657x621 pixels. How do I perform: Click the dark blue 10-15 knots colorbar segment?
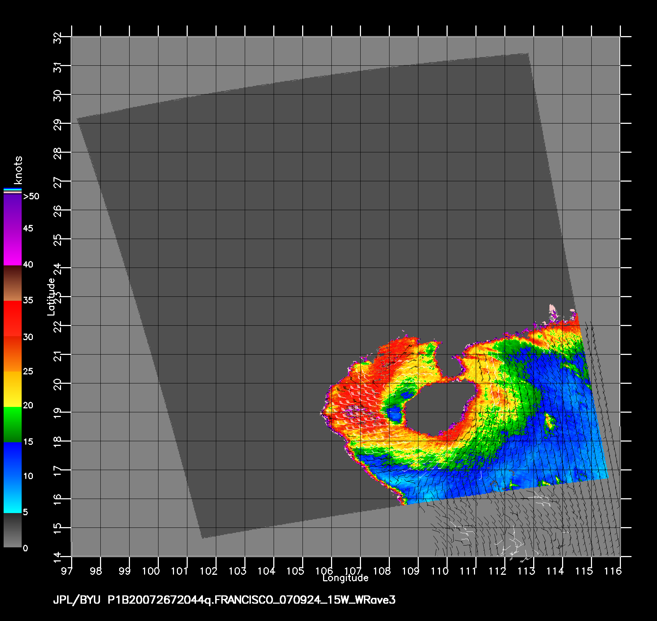click(13, 460)
